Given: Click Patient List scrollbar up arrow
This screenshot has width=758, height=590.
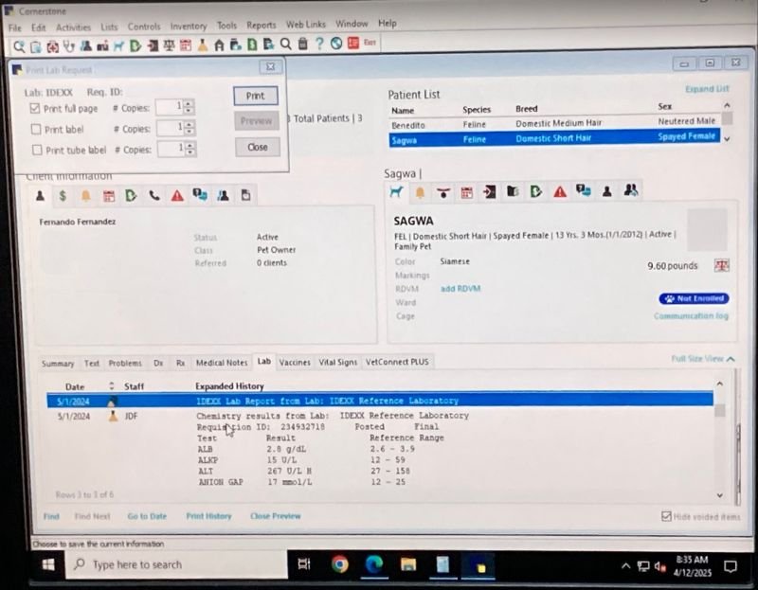Looking at the screenshot, I should (727, 105).
